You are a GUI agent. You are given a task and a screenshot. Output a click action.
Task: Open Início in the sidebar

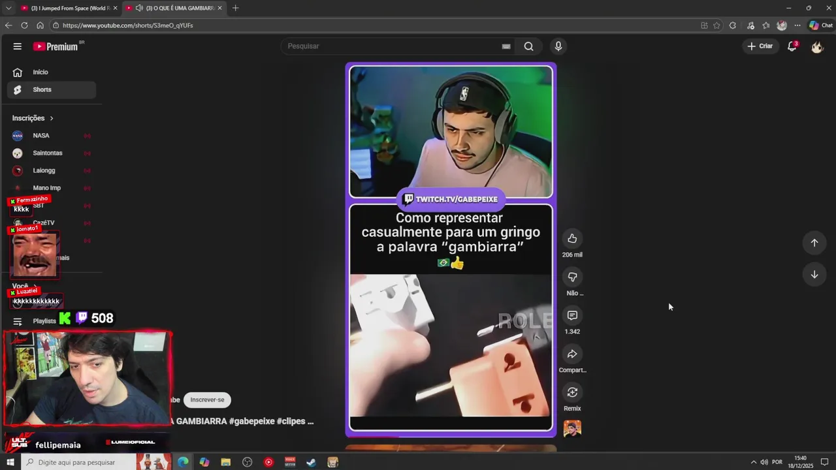click(x=52, y=72)
